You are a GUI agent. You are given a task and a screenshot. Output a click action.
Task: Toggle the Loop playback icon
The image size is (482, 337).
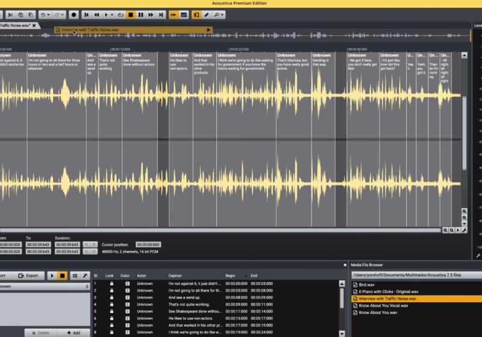[x=120, y=14]
